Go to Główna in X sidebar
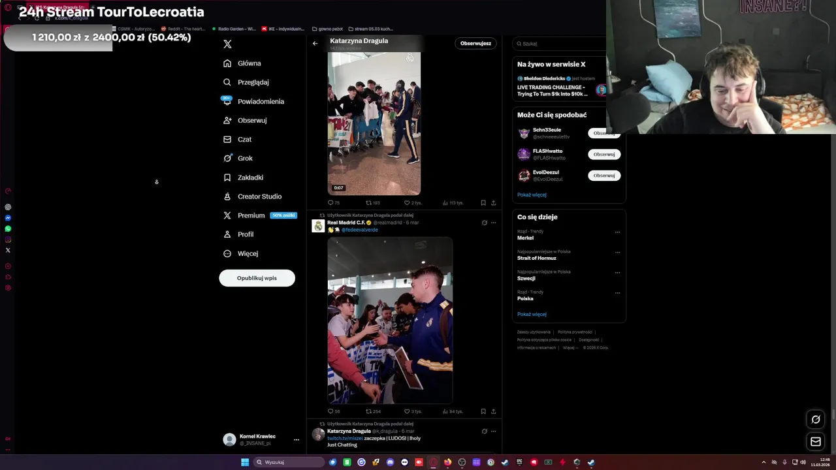 242,63
